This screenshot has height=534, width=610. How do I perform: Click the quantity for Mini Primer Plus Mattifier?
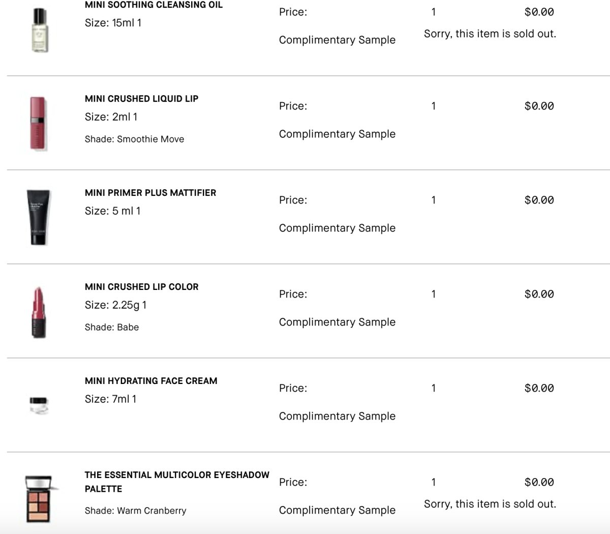point(434,200)
